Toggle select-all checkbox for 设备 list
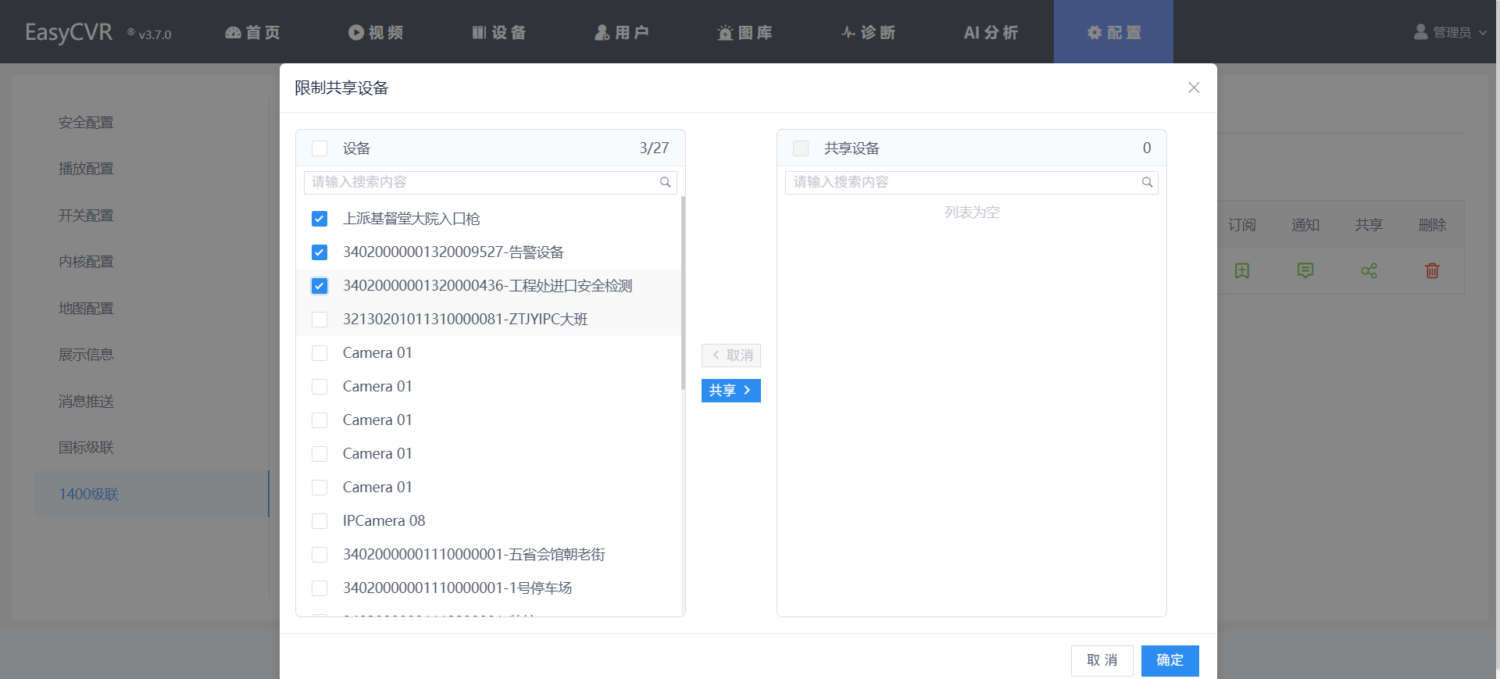This screenshot has width=1500, height=679. (320, 148)
